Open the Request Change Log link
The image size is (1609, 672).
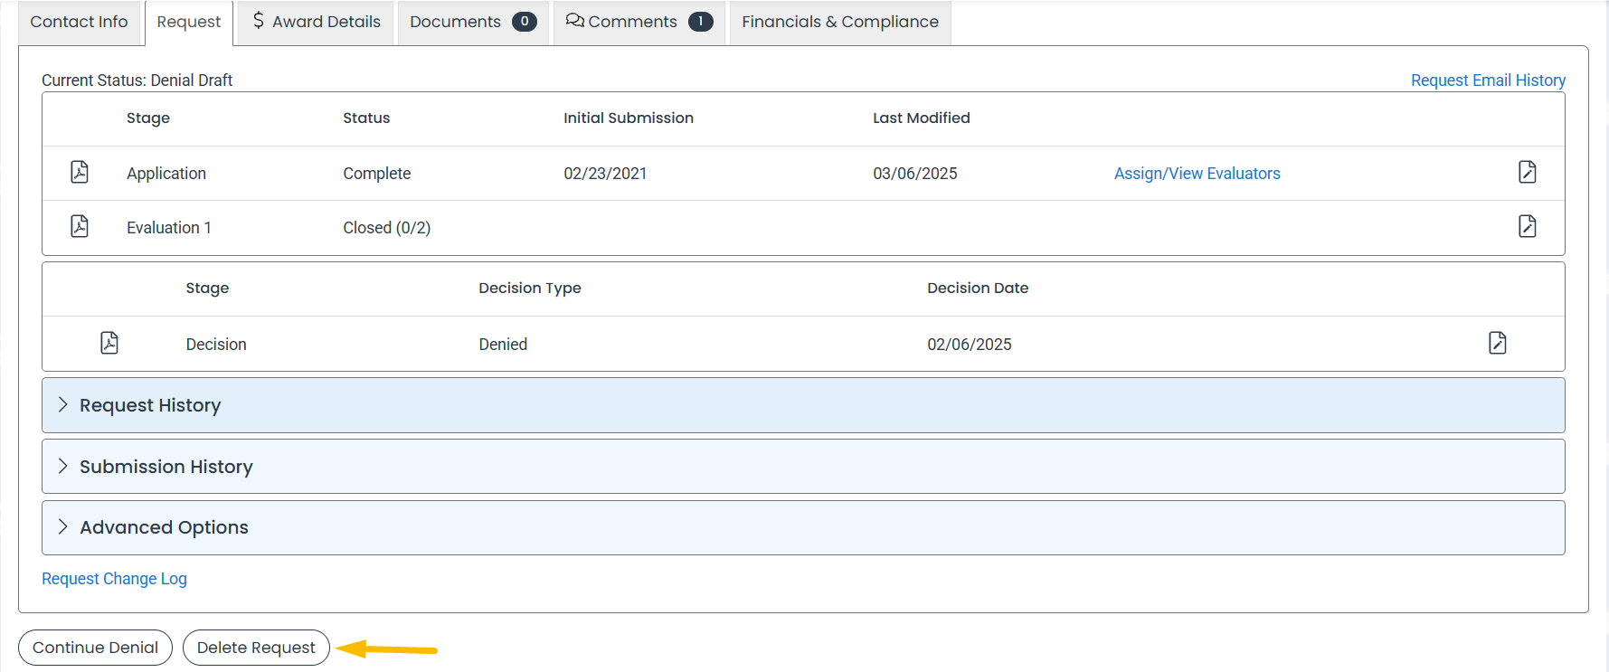click(x=114, y=579)
